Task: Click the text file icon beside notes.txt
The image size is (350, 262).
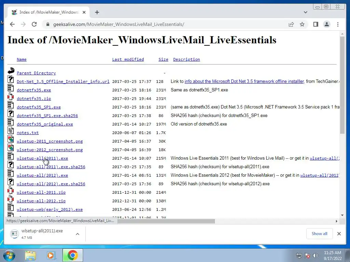Action: pyautogui.click(x=11, y=130)
